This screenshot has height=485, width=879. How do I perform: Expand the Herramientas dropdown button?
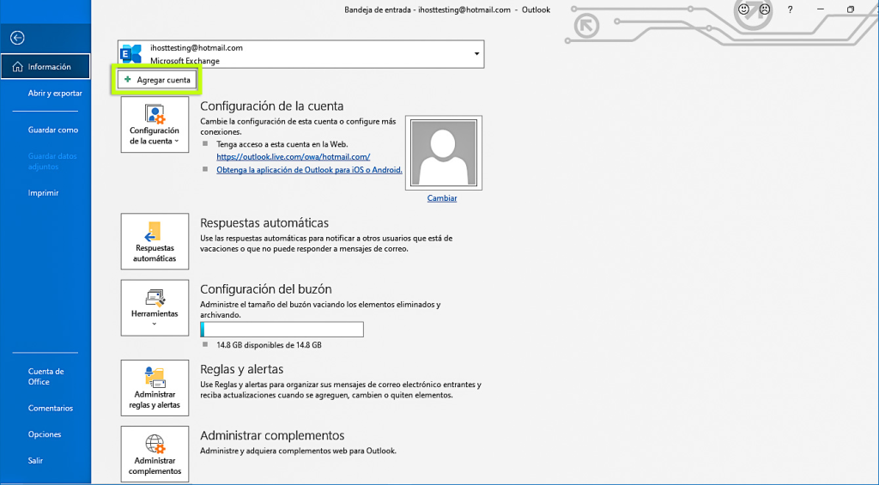click(x=155, y=307)
